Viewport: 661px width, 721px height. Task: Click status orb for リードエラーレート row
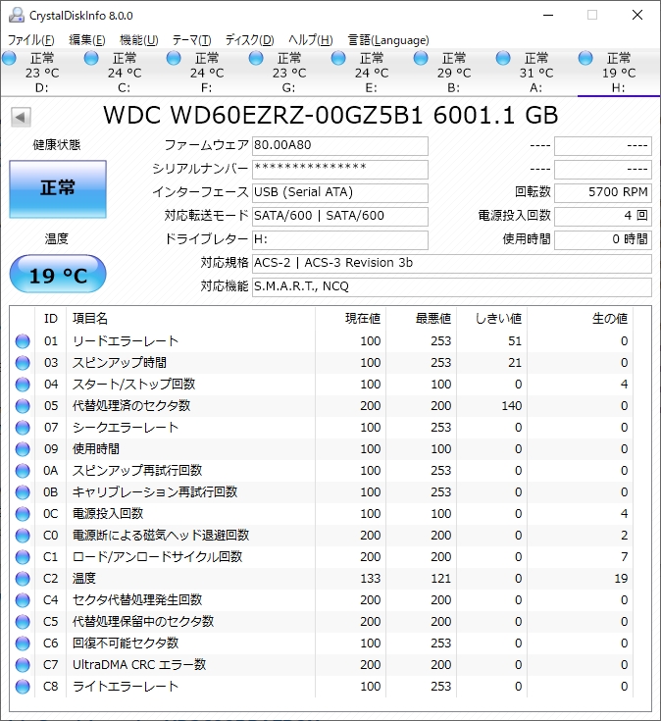(x=23, y=341)
